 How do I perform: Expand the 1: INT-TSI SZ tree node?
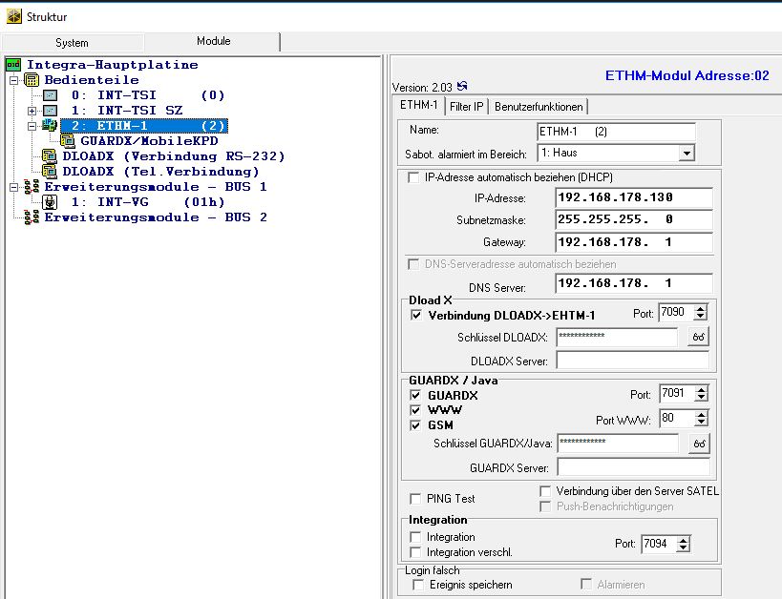(32, 111)
